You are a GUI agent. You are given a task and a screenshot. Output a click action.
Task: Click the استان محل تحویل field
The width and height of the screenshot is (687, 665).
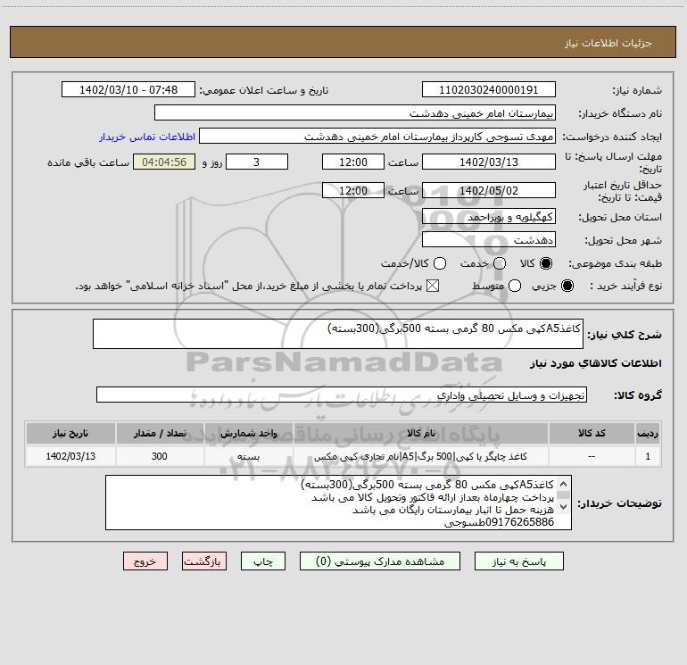point(489,217)
